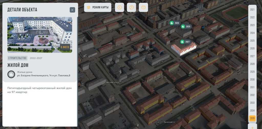262x129 pixels.
Task: Click the help question bubble icon
Action: coord(132,7)
